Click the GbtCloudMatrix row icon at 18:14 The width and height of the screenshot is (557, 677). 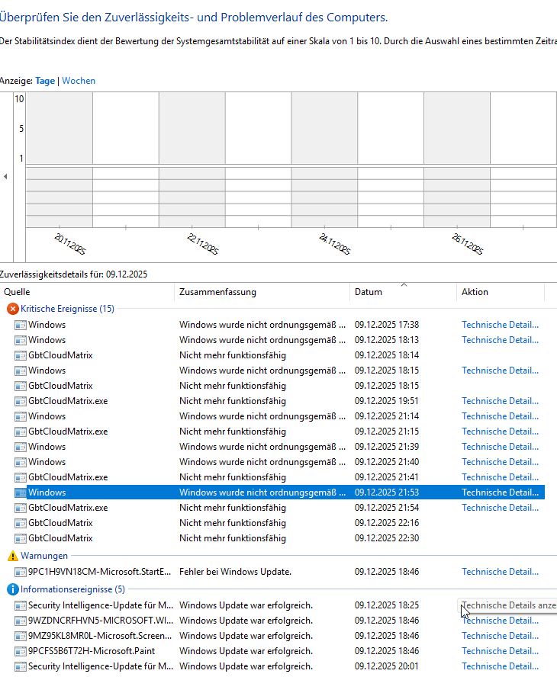21,355
